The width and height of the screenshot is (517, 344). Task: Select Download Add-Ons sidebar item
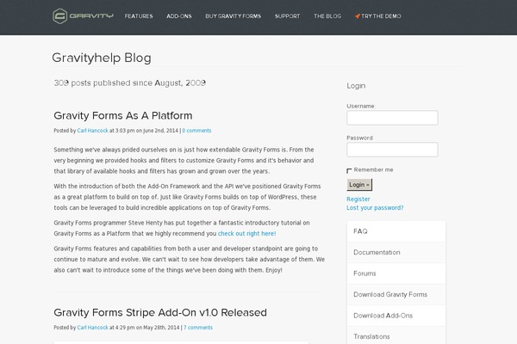(396, 316)
